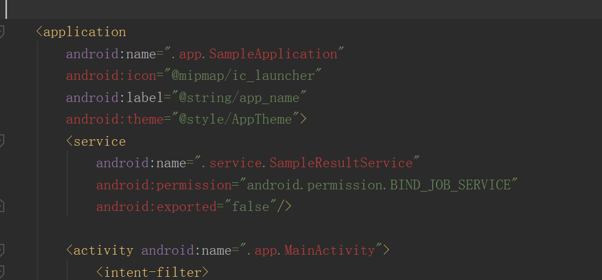Click the "<activity" tag text
This screenshot has height=280, width=602.
point(100,251)
